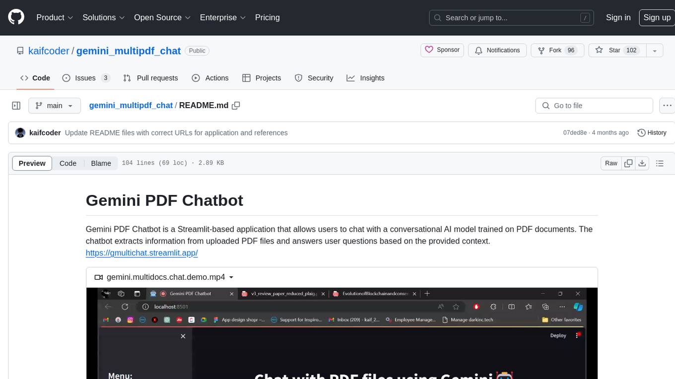Sponsor this repository
The width and height of the screenshot is (675, 379).
(442, 50)
